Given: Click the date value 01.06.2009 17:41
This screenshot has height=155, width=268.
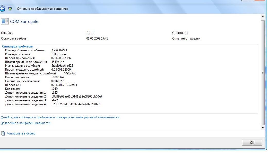Looking at the screenshot, I should pyautogui.click(x=97, y=38).
